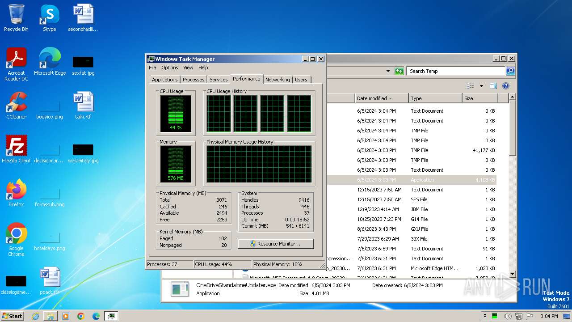Open Acrobat Reader DC shortcut

pos(16,64)
